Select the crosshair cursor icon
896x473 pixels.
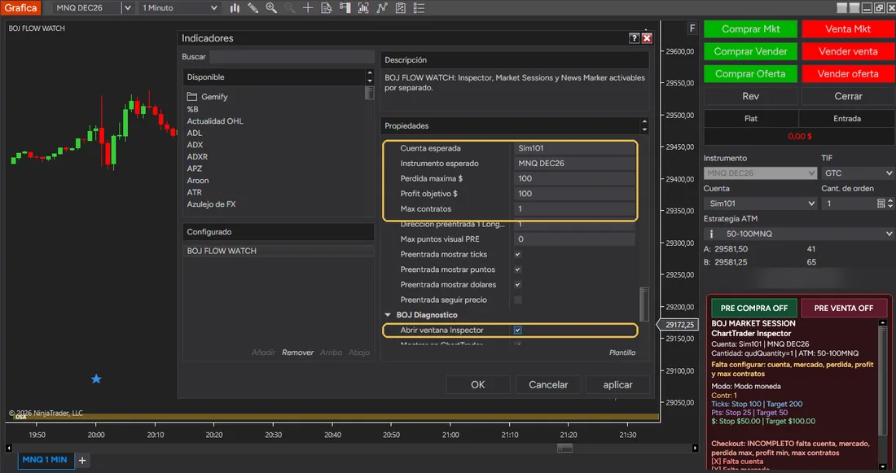pyautogui.click(x=308, y=8)
